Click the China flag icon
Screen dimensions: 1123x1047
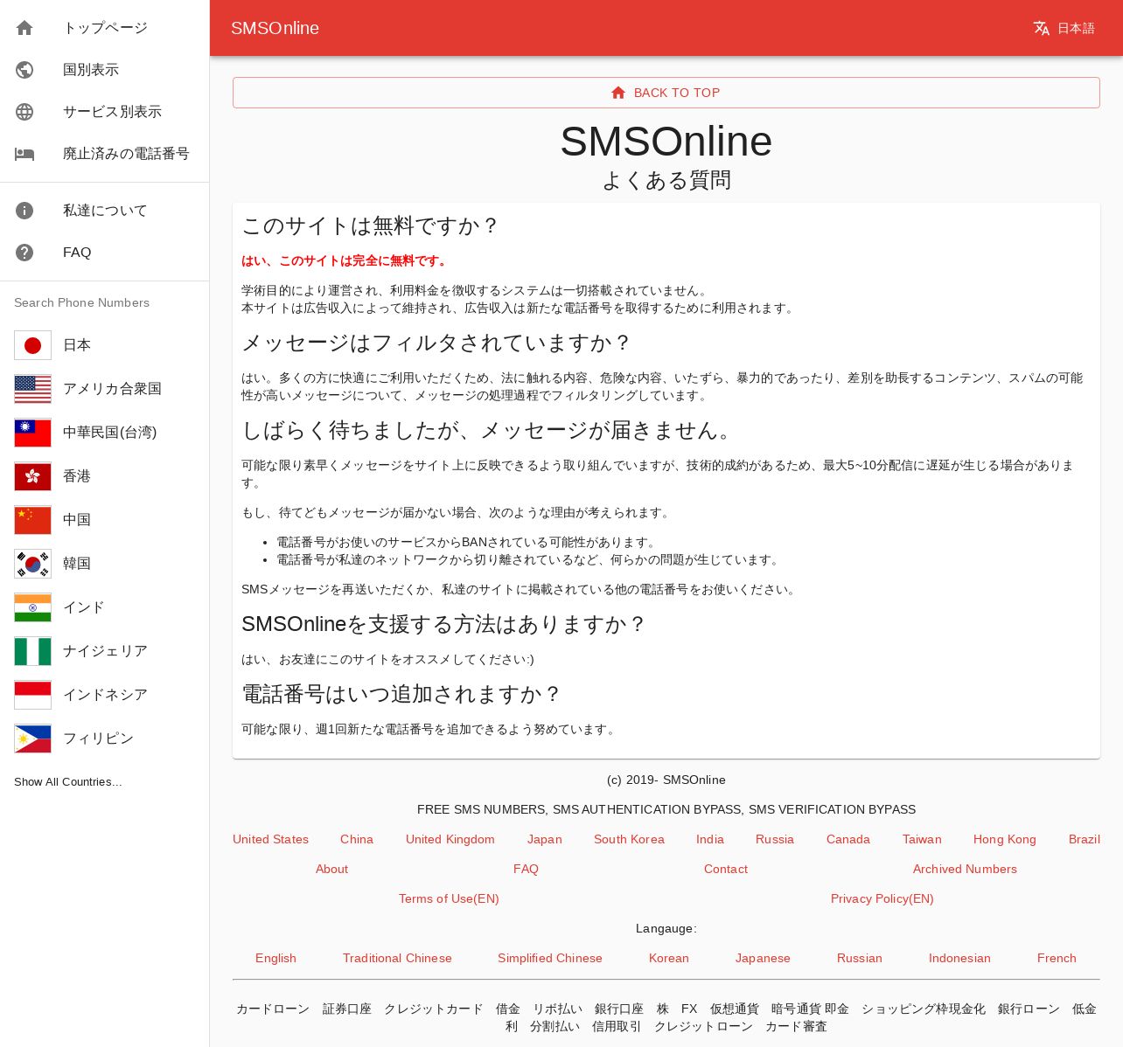tap(32, 520)
